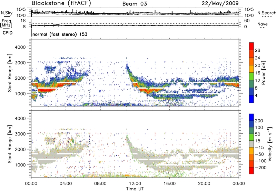This screenshot has height=191, width=276.
Task: Click the 4 tick on power scale
Action: (256, 95)
